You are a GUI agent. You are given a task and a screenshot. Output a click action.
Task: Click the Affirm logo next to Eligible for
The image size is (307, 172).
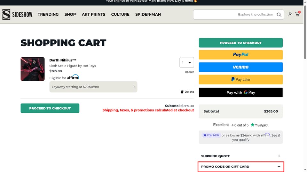tap(73, 77)
